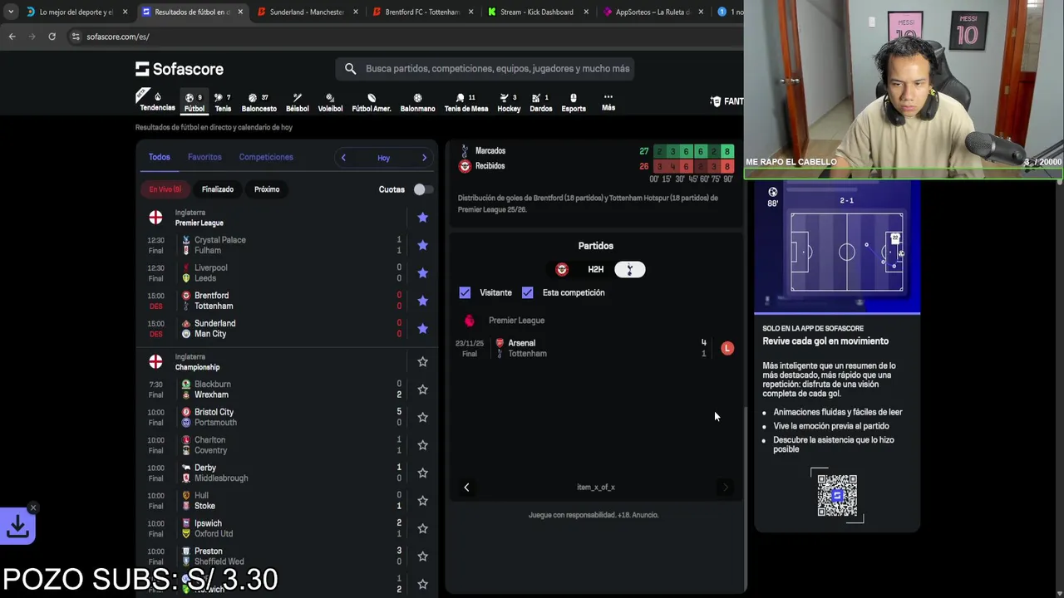
Task: Open the Sunderland vs Man City match
Action: pyautogui.click(x=276, y=329)
